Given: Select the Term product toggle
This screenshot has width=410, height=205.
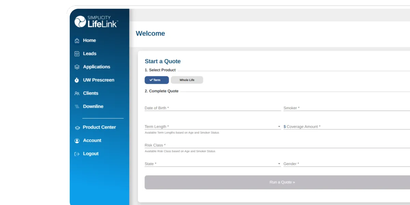Looking at the screenshot, I should pos(156,80).
